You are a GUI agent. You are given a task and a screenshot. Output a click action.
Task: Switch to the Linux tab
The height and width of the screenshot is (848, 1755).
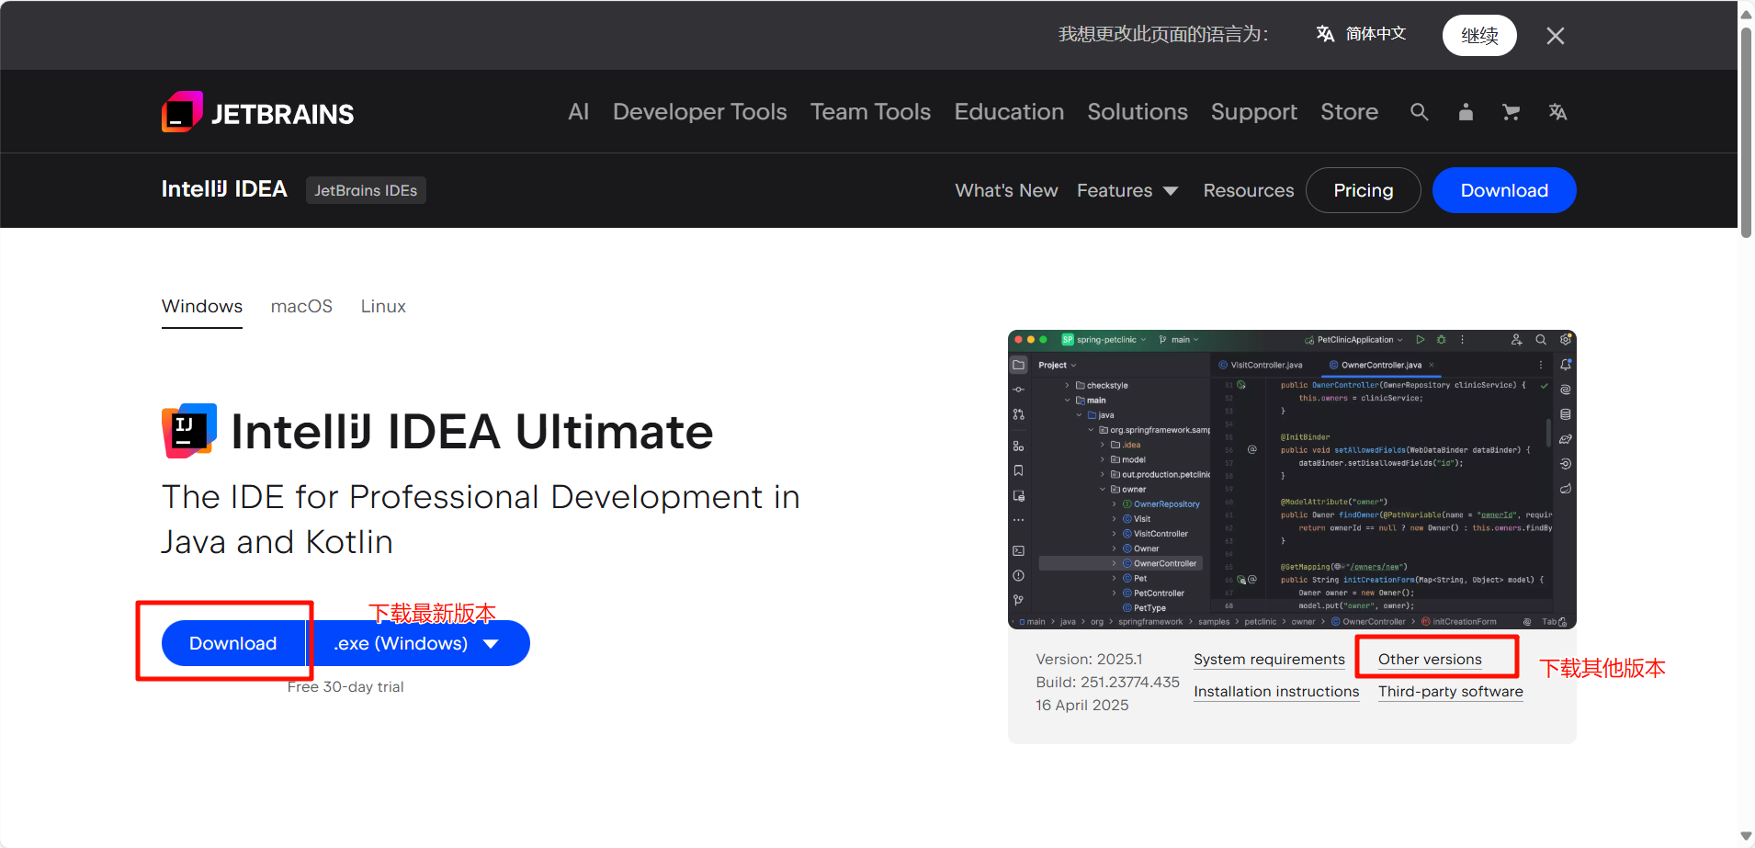pyautogui.click(x=383, y=306)
